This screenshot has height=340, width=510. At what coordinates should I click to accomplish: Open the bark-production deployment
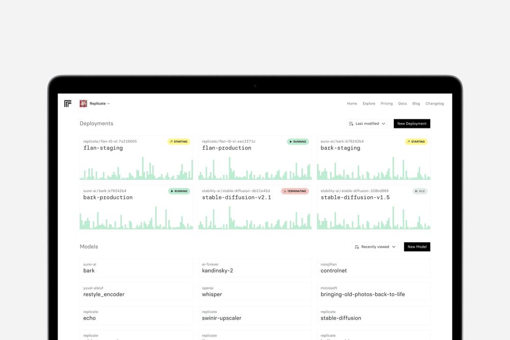click(x=136, y=207)
